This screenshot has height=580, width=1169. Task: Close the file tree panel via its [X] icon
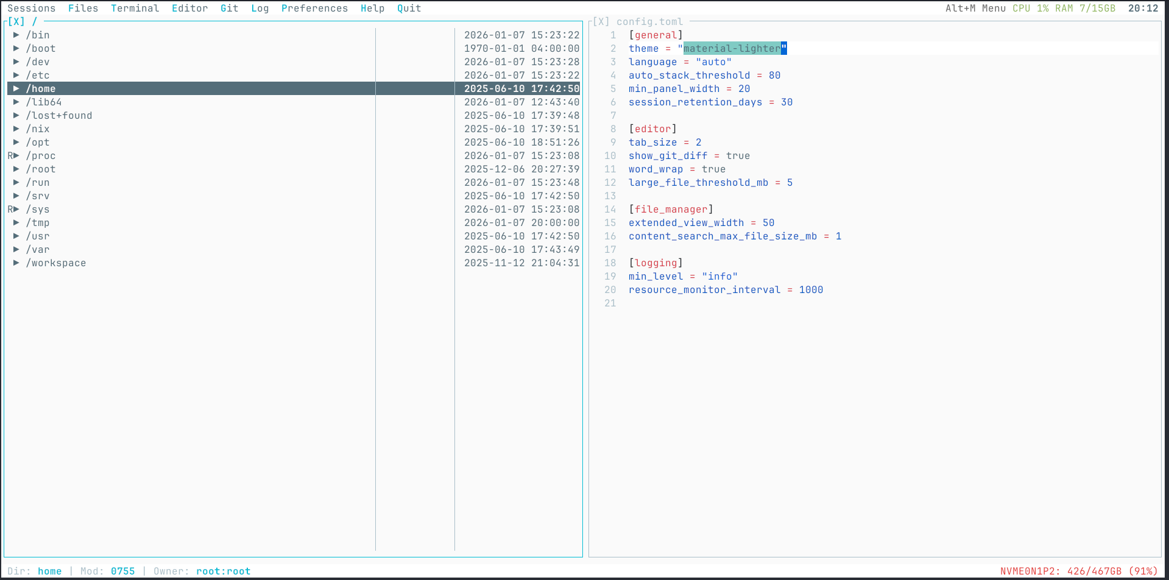(16, 21)
